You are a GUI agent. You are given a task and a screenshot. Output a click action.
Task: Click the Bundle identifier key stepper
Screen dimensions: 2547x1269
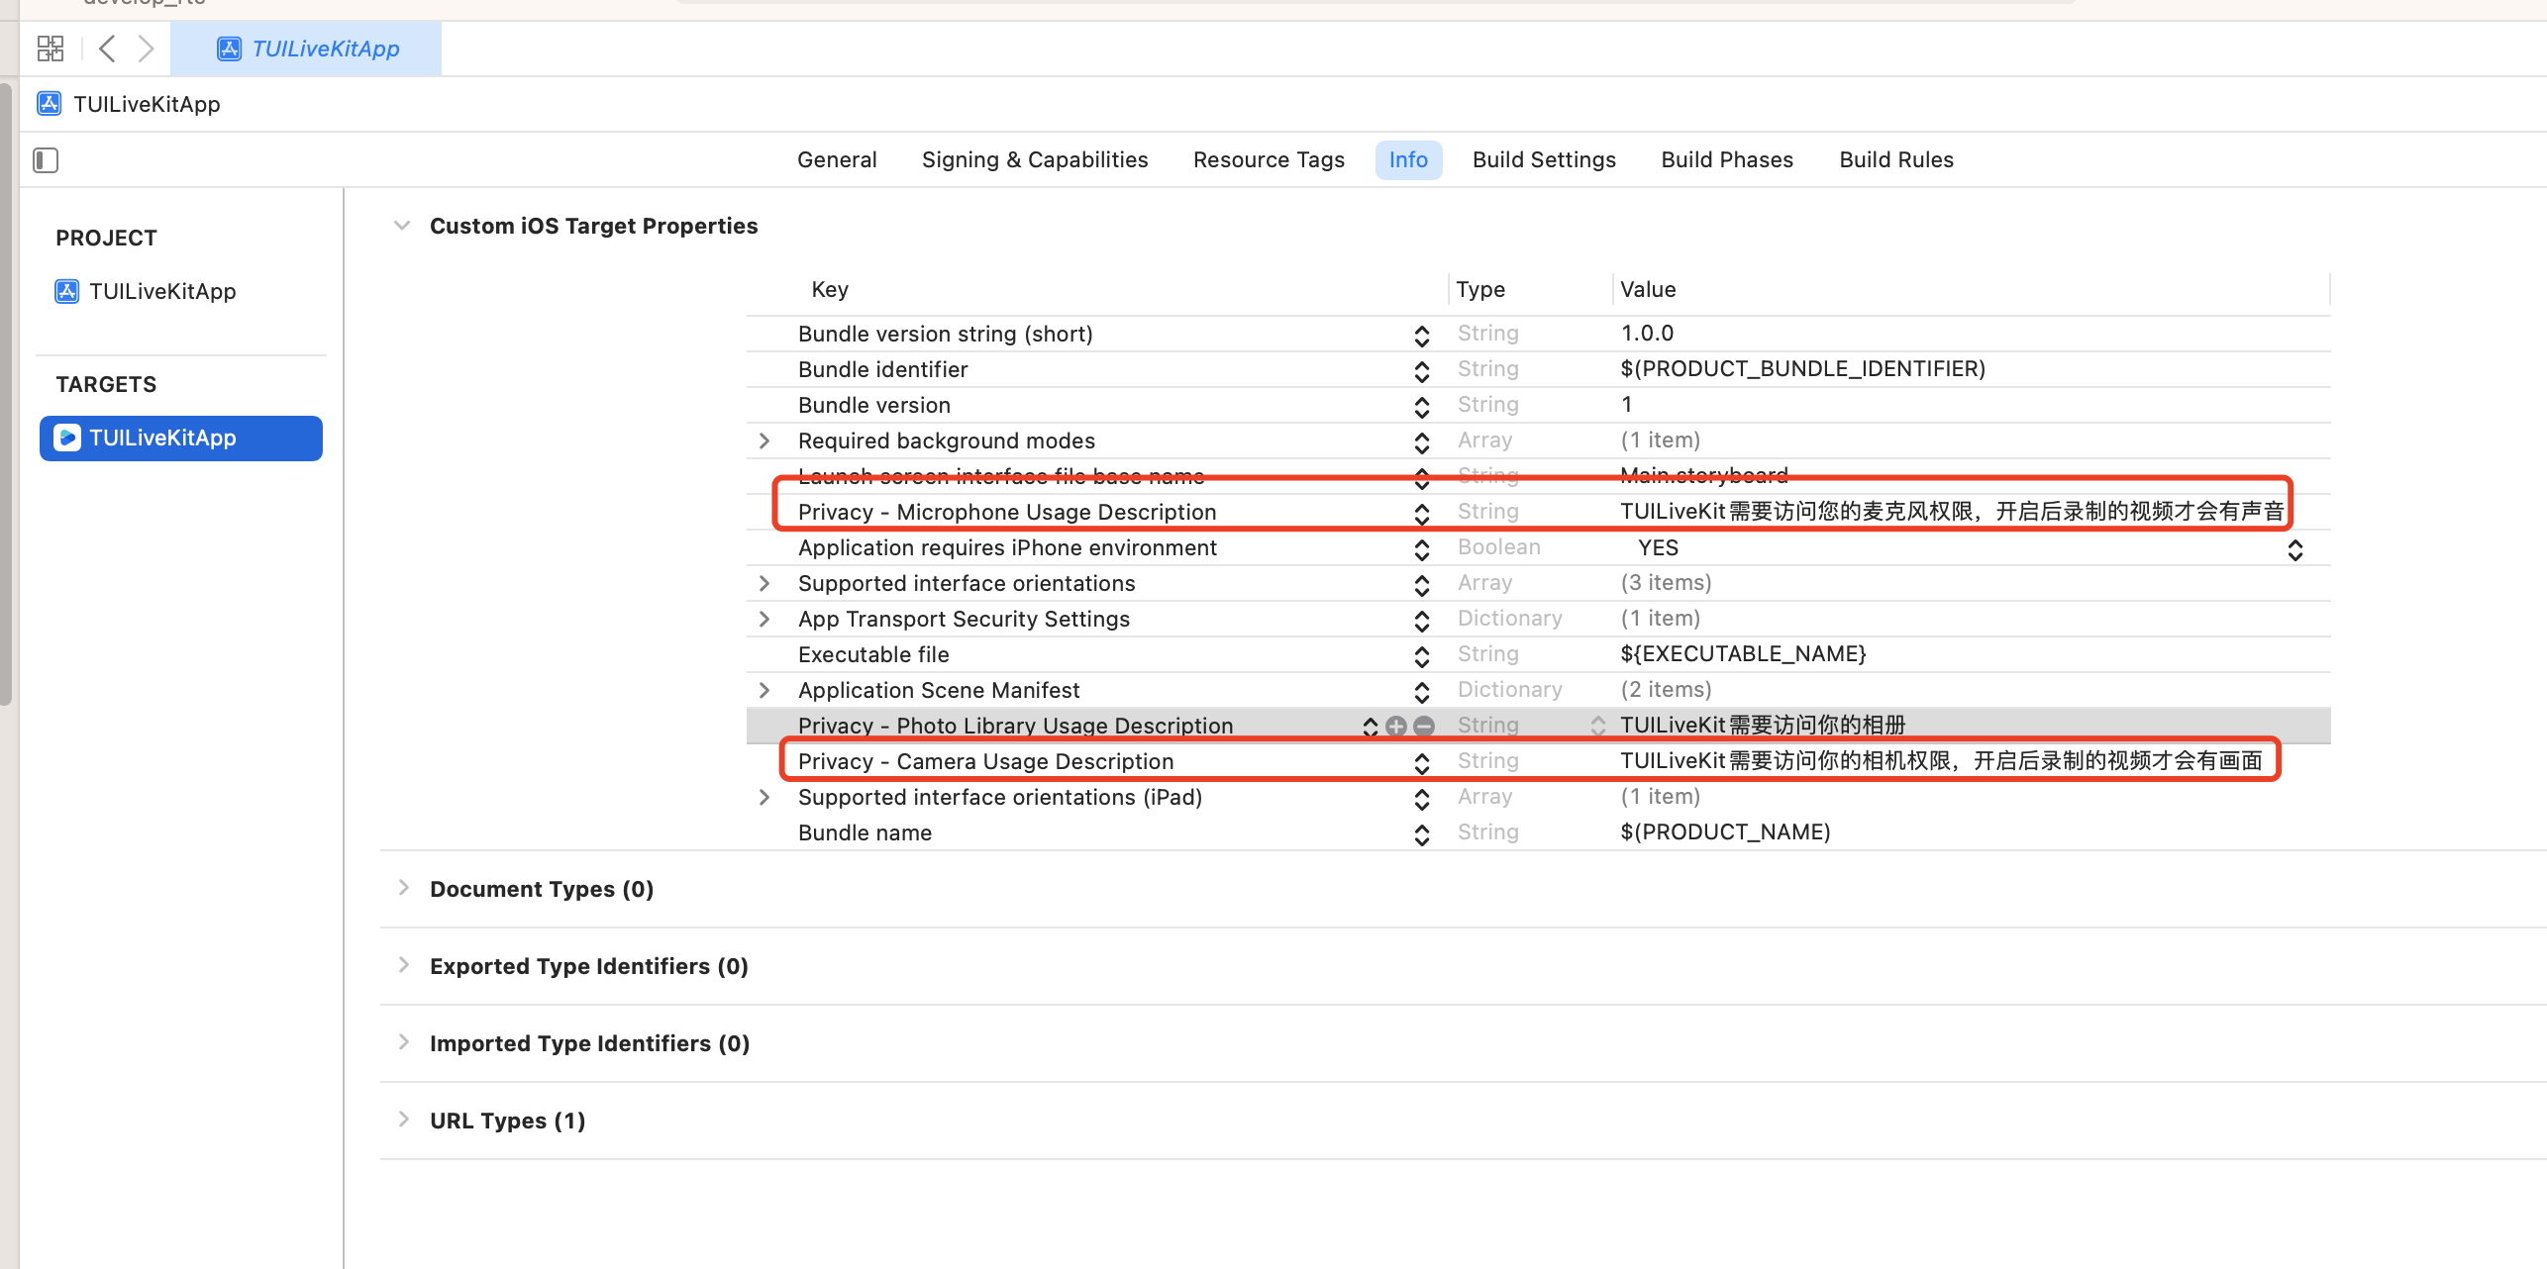(x=1421, y=370)
